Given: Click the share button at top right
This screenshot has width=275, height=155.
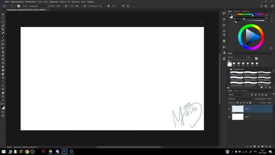Looking at the screenshot, I should tap(272, 6).
